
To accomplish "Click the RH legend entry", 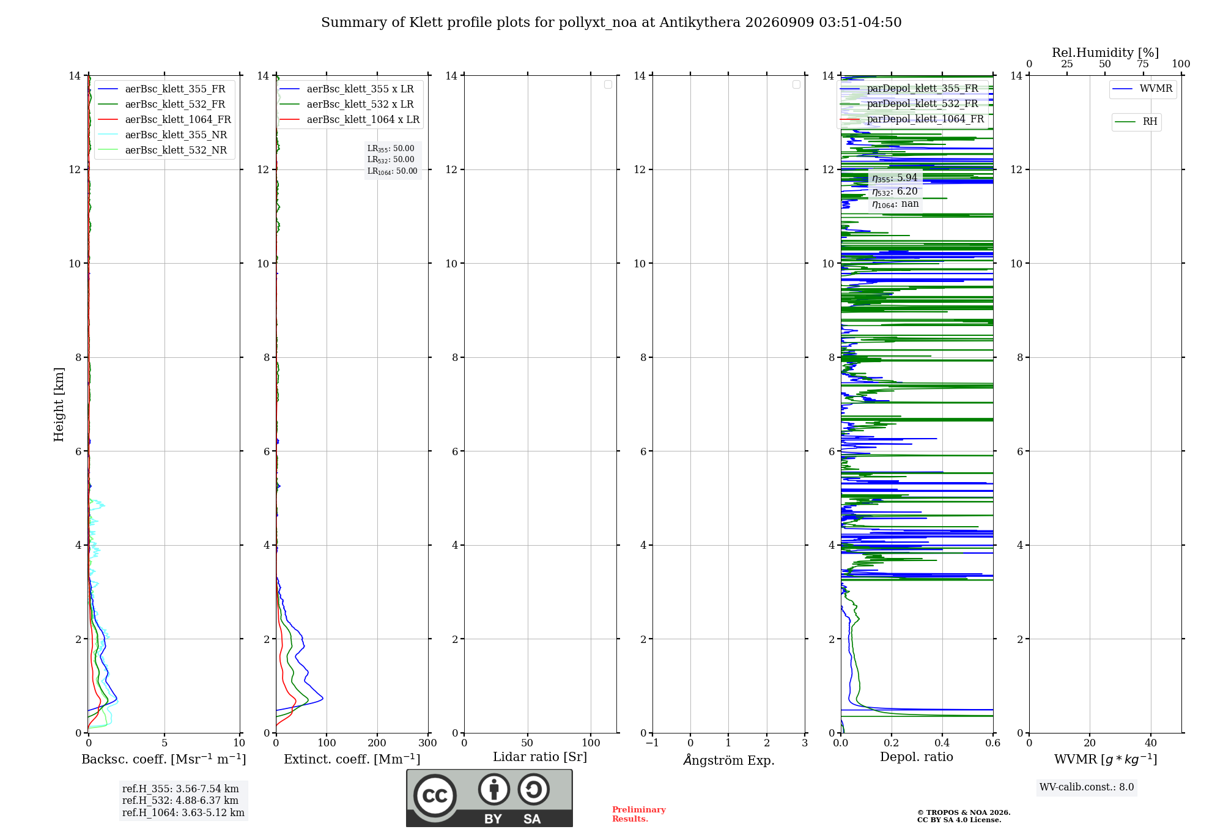I will click(x=1136, y=122).
